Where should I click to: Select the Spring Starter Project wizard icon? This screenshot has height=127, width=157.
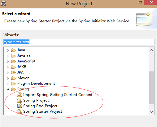[x=19, y=111]
